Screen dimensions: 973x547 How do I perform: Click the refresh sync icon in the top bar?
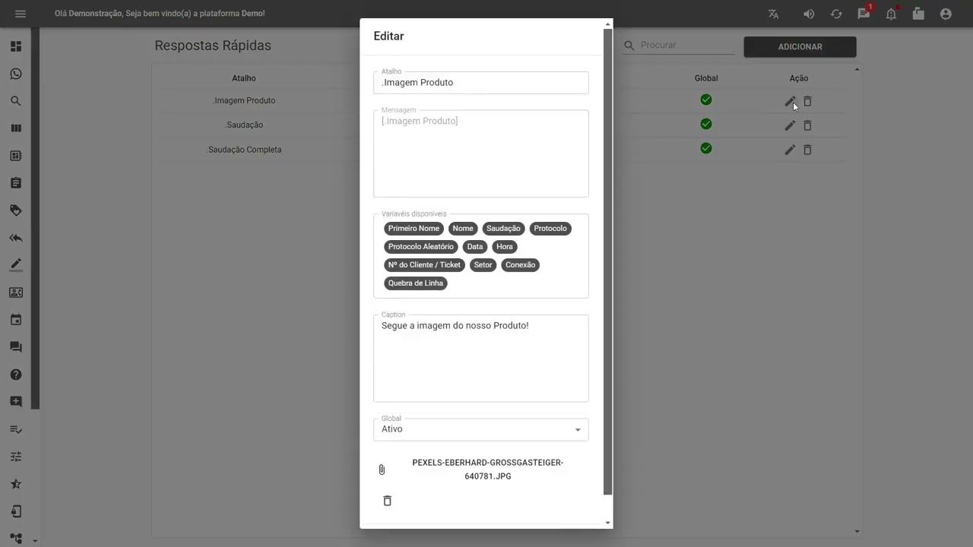coord(836,14)
